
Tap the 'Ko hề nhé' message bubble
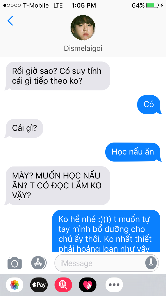(x=106, y=231)
